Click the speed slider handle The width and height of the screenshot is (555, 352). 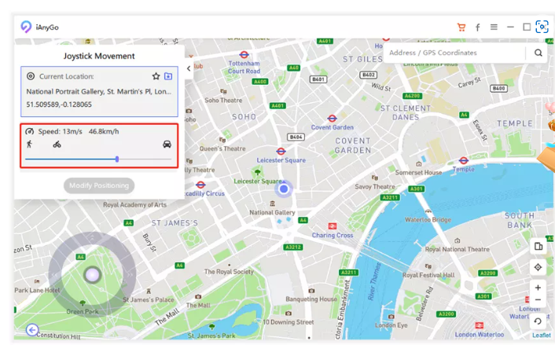117,159
